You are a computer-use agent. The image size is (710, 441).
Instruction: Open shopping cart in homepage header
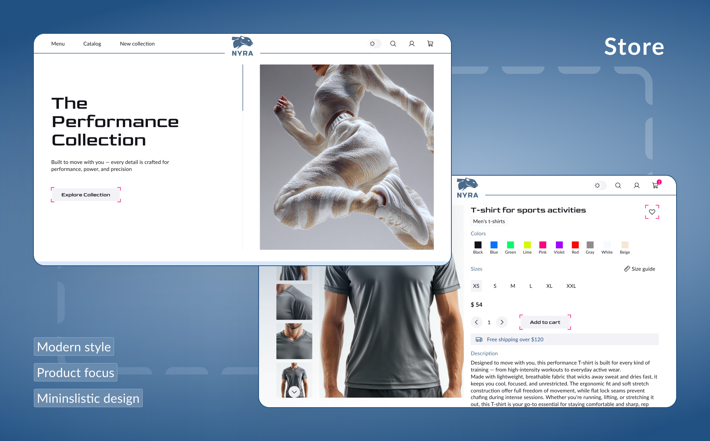click(430, 44)
